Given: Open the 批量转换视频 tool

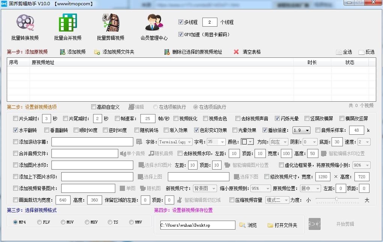Looking at the screenshot, I should [x=25, y=26].
